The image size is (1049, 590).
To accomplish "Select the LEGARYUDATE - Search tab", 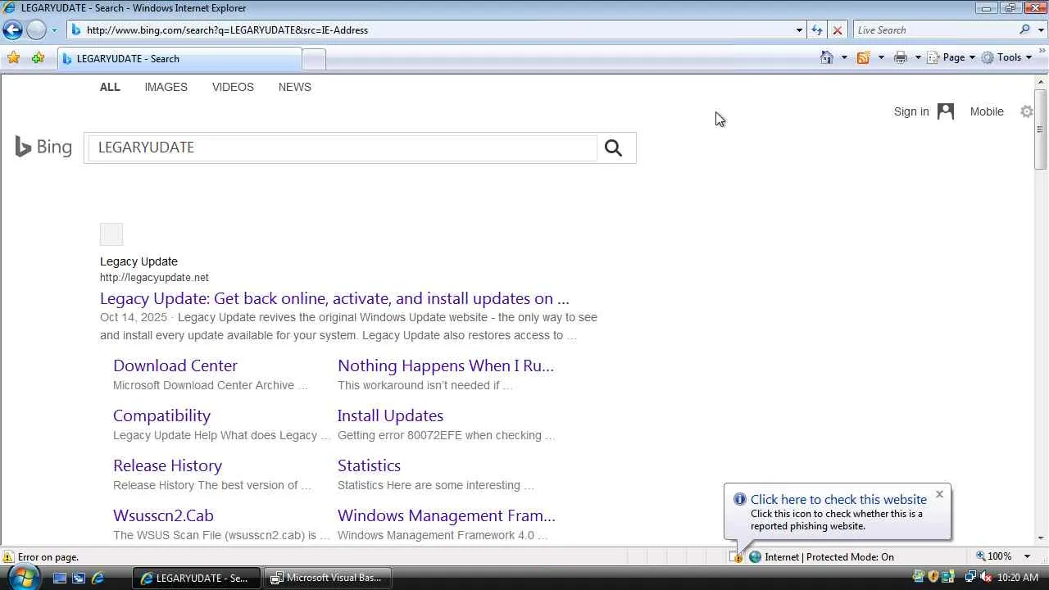I will coord(180,59).
